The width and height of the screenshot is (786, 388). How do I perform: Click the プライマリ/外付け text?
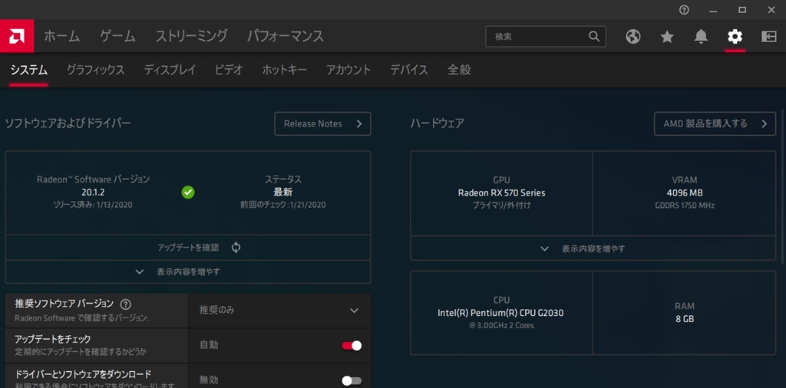[501, 206]
